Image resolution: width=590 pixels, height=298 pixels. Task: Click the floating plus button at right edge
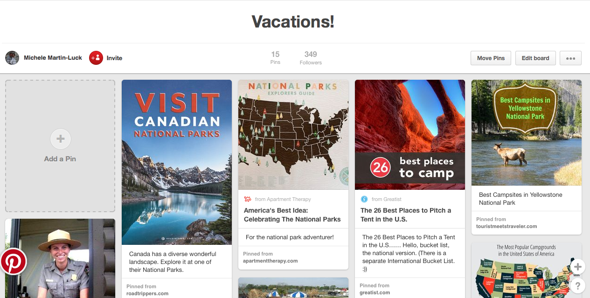pyautogui.click(x=577, y=267)
